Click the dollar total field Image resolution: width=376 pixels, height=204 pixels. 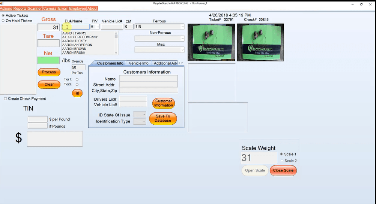tap(55, 139)
